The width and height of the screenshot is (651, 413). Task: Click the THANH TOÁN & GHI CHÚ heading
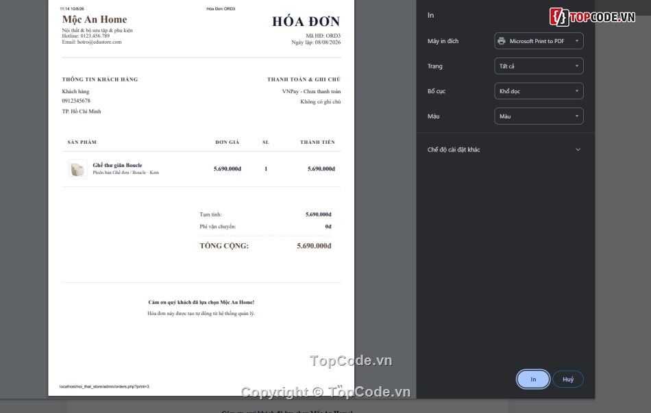coord(304,79)
